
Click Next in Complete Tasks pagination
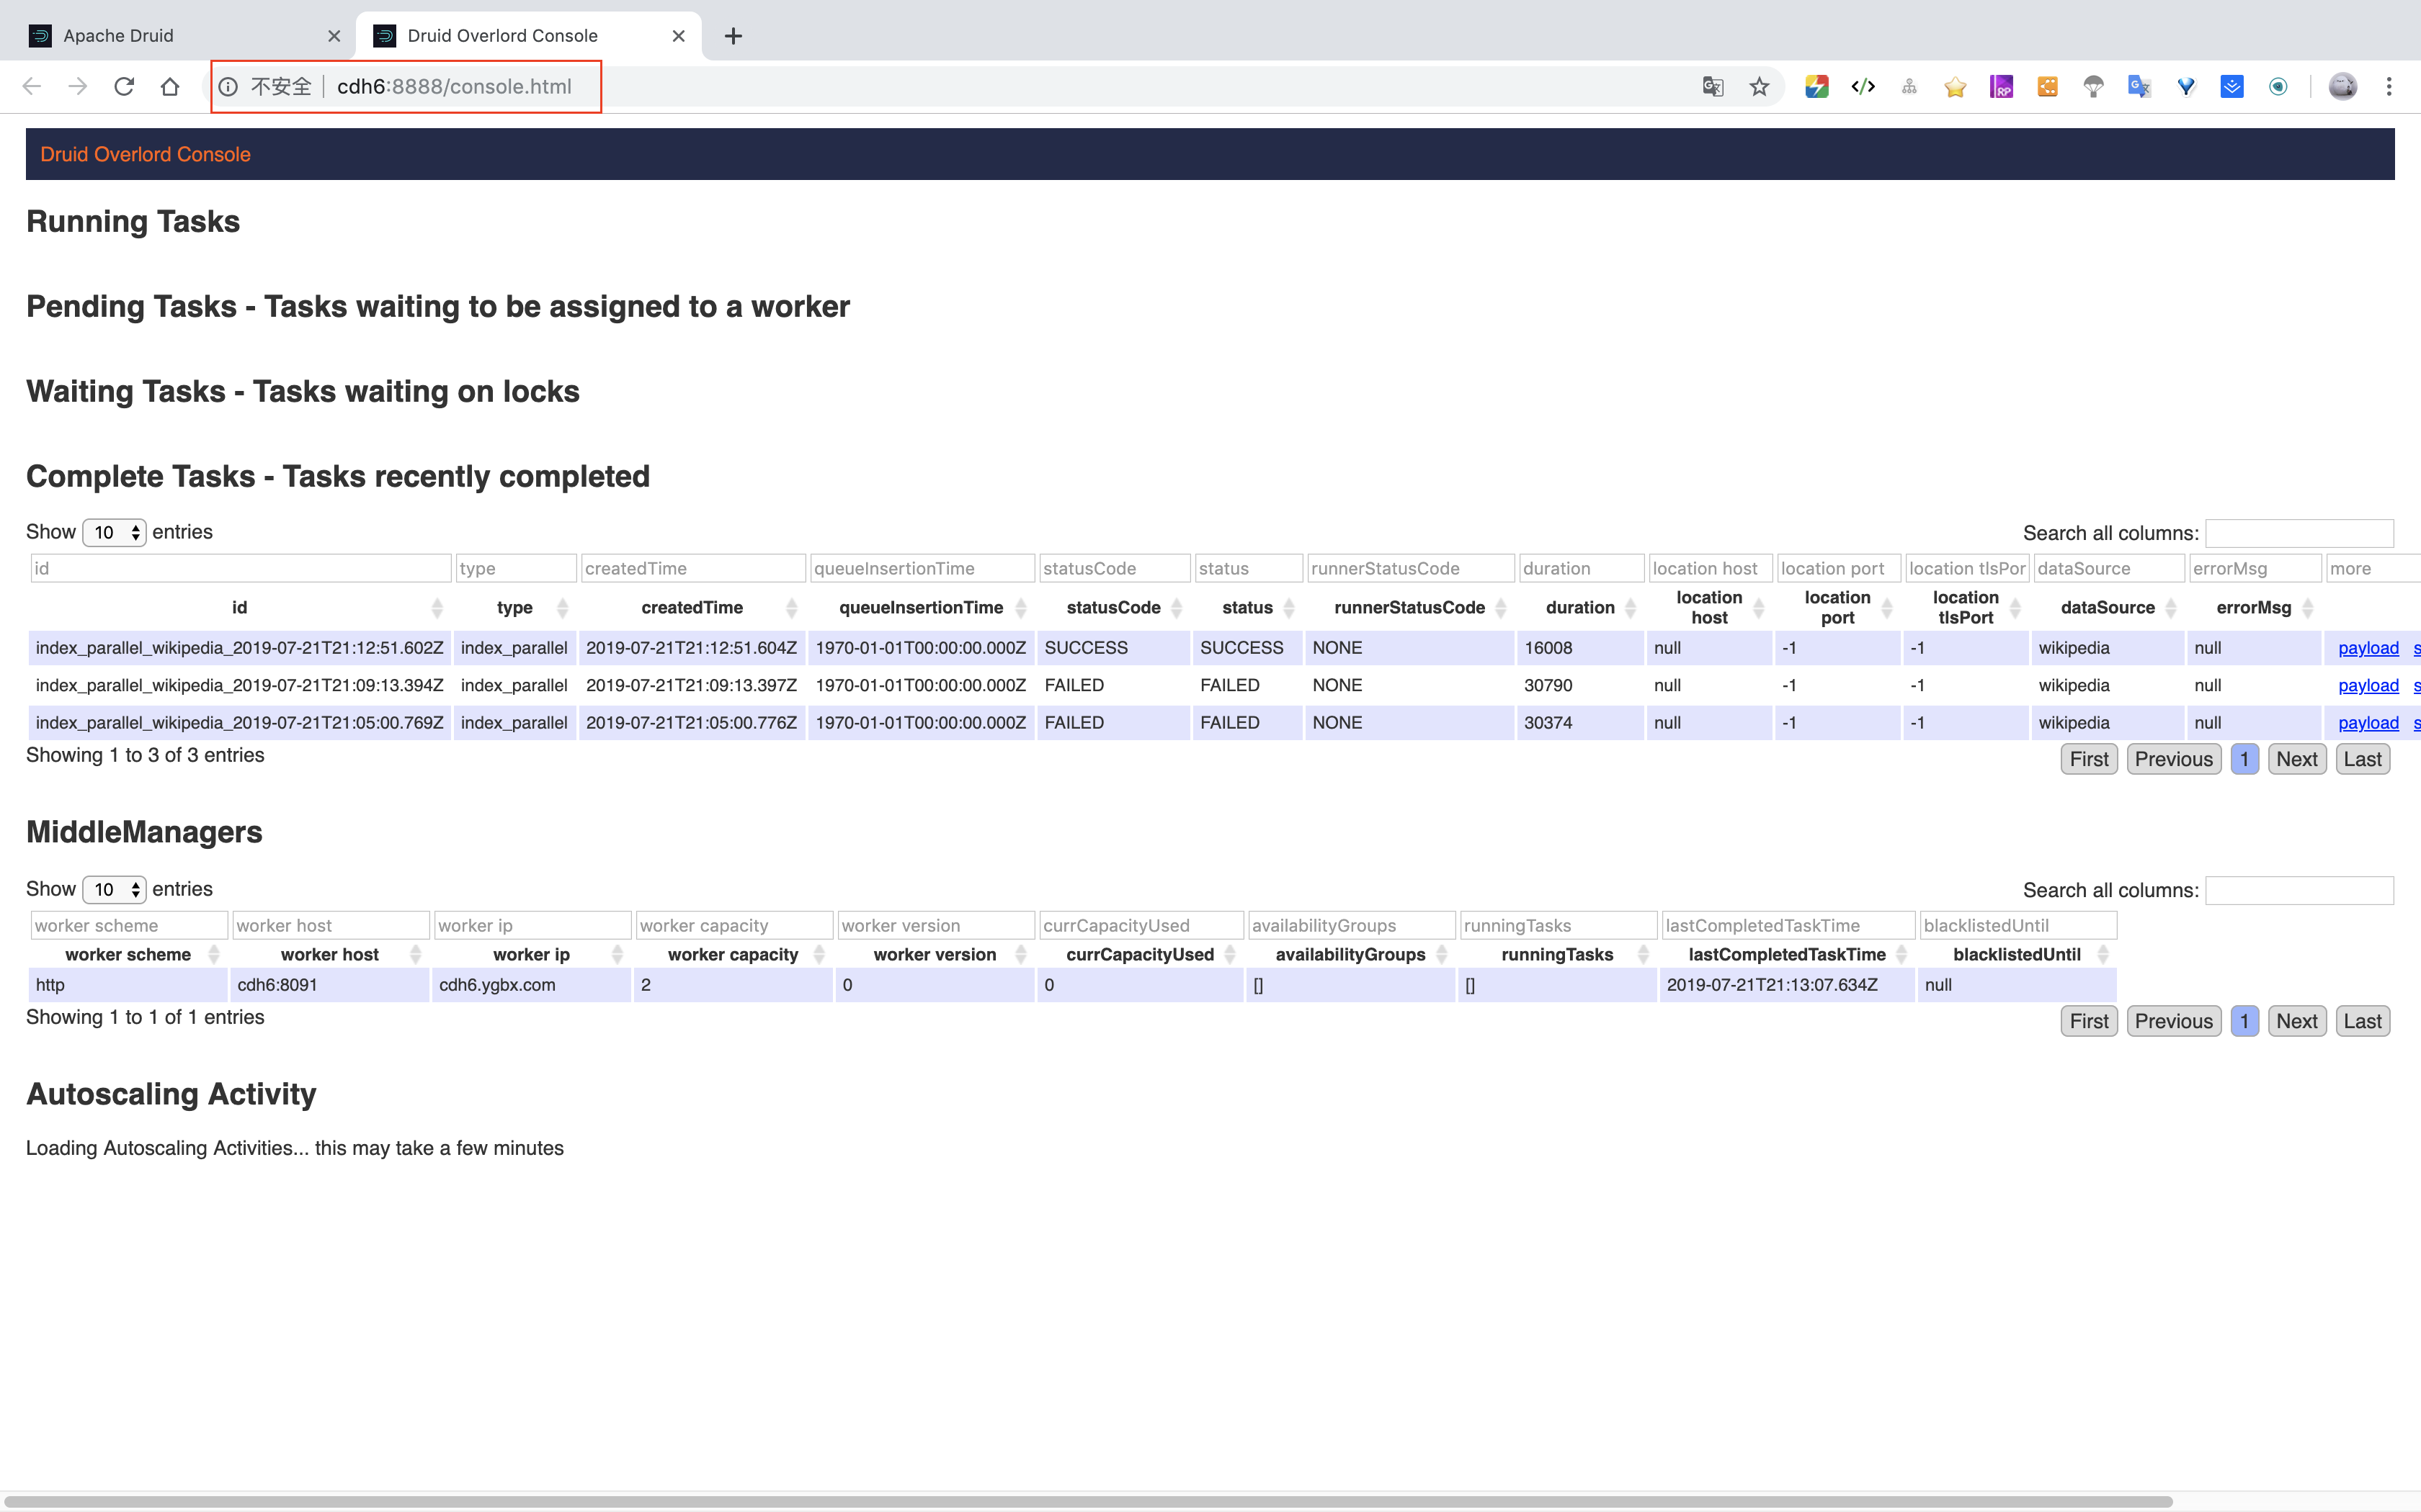tap(2296, 759)
